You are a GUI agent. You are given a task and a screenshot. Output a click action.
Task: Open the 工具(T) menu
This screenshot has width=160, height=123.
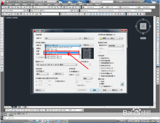[49, 4]
